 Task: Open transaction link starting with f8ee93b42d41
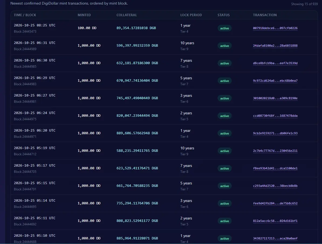coord(275,168)
